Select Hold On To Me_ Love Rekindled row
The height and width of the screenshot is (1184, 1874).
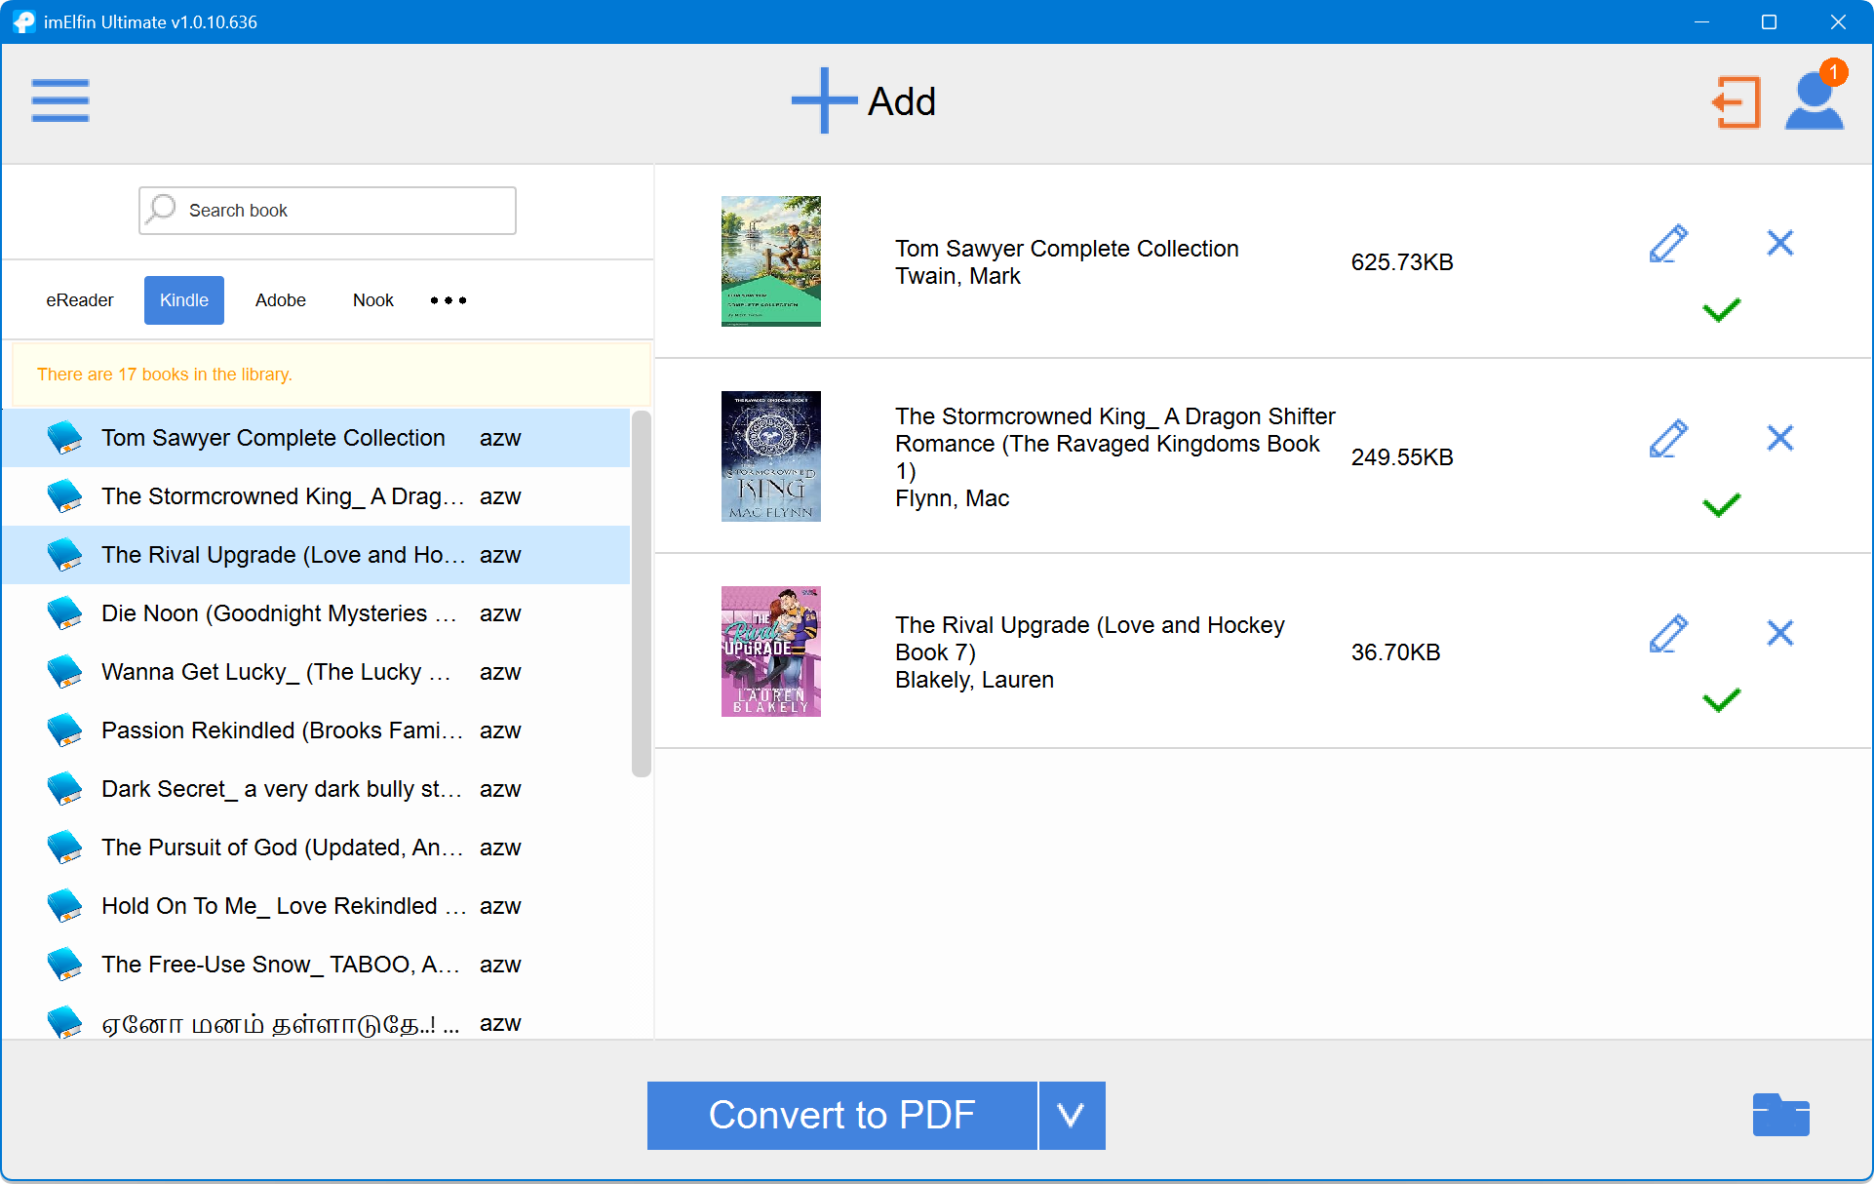tap(316, 906)
